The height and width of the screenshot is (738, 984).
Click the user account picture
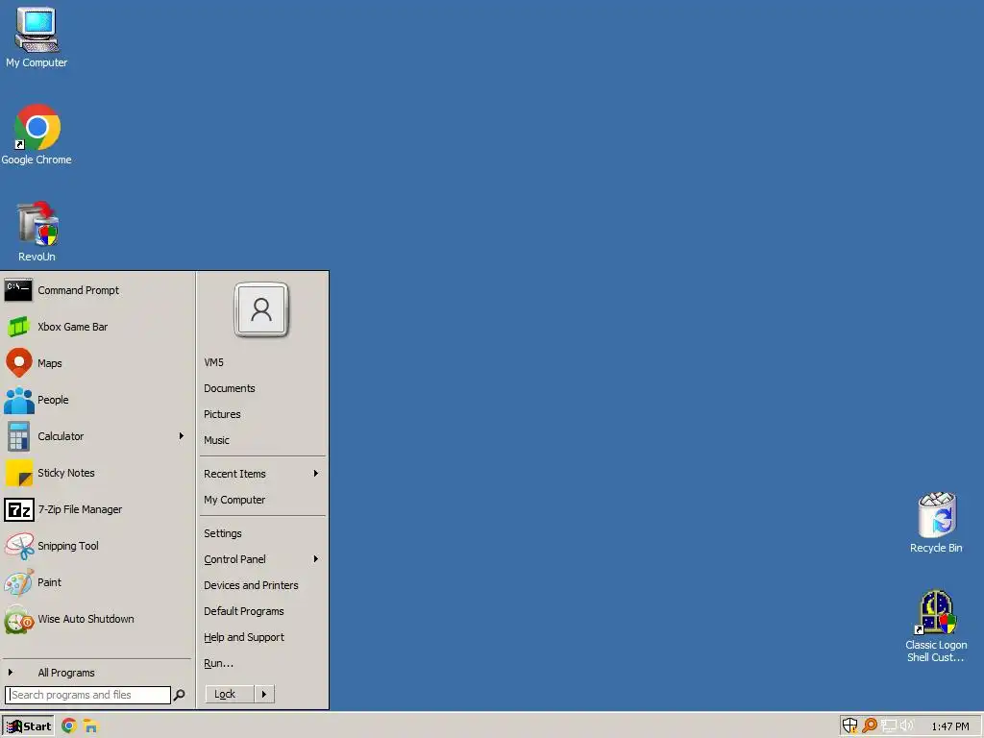(x=261, y=310)
